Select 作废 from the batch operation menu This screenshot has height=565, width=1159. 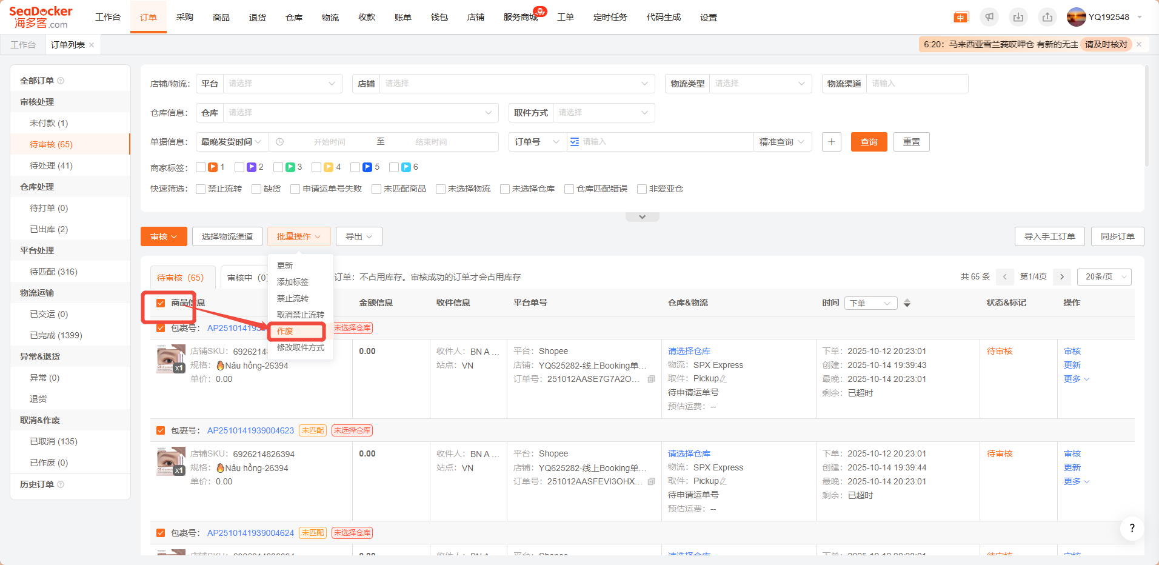pos(285,331)
